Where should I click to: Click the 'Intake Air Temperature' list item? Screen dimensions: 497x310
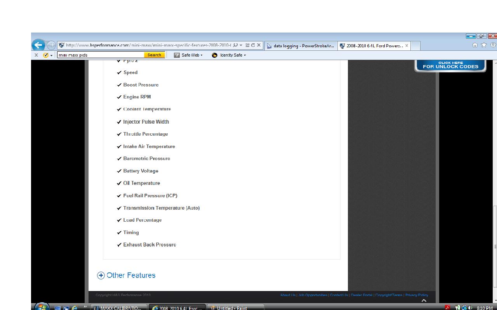(x=149, y=146)
